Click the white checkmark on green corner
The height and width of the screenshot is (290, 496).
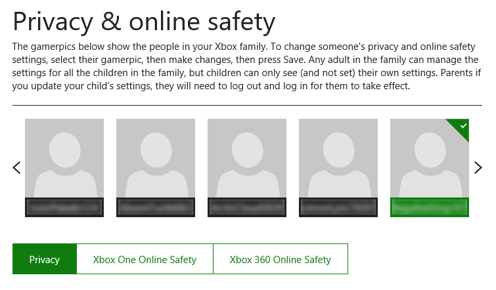[463, 126]
